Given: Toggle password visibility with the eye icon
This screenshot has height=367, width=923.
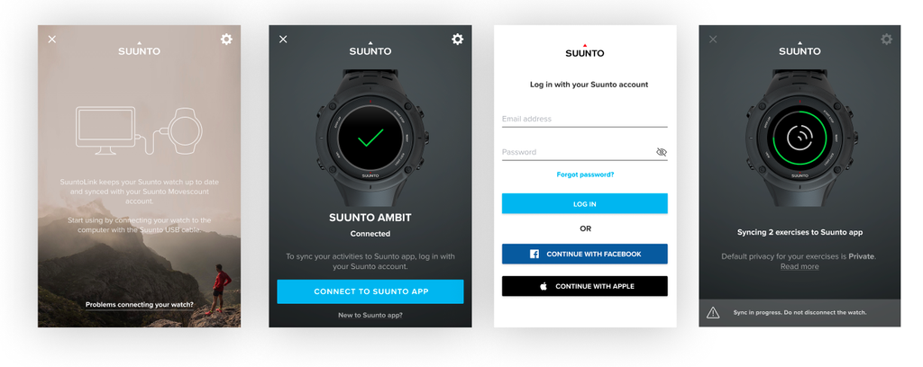Looking at the screenshot, I should pyautogui.click(x=661, y=152).
